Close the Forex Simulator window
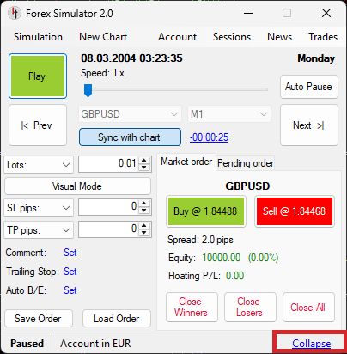The width and height of the screenshot is (347, 354). (x=326, y=13)
